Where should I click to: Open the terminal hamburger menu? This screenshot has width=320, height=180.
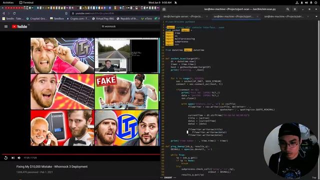point(294,9)
